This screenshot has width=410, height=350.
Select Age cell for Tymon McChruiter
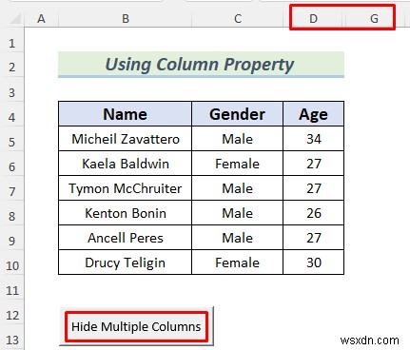313,188
